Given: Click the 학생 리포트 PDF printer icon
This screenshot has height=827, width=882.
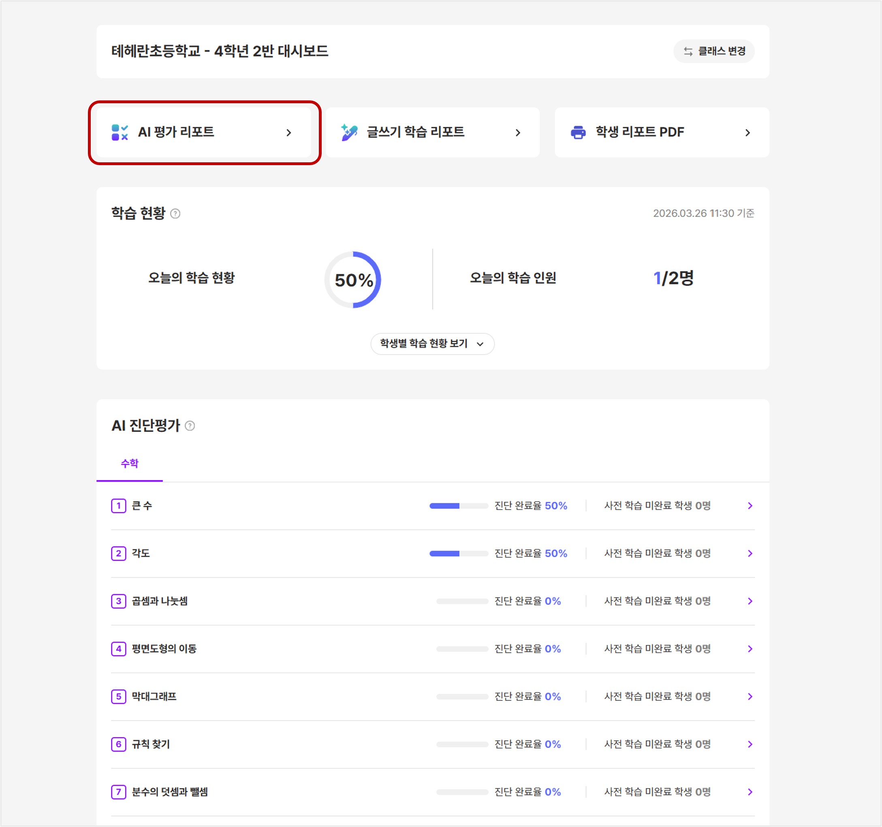Looking at the screenshot, I should pos(578,132).
